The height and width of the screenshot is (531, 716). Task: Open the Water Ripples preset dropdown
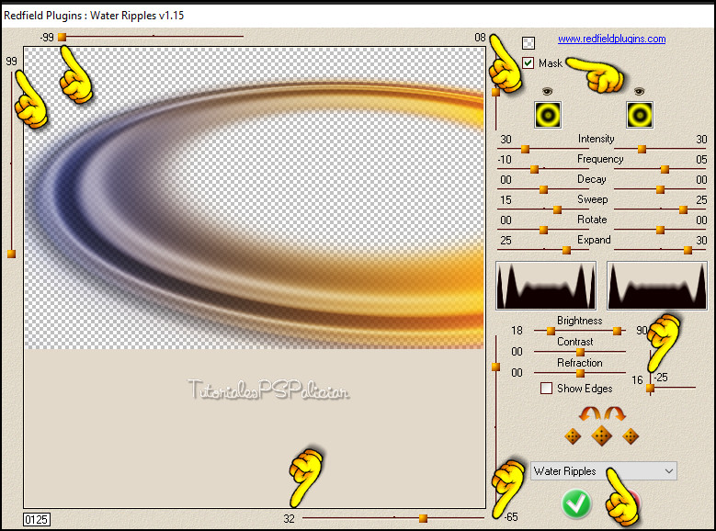(603, 471)
